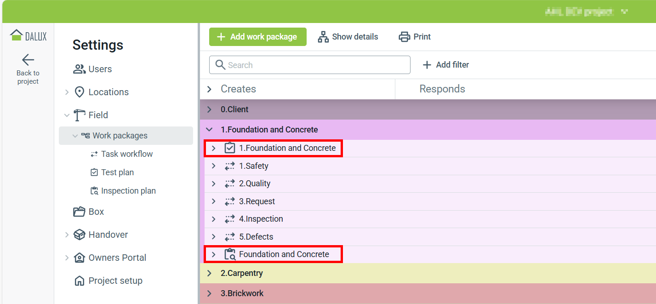This screenshot has width=656, height=304.
Task: Click the Add filter button
Action: tap(446, 65)
